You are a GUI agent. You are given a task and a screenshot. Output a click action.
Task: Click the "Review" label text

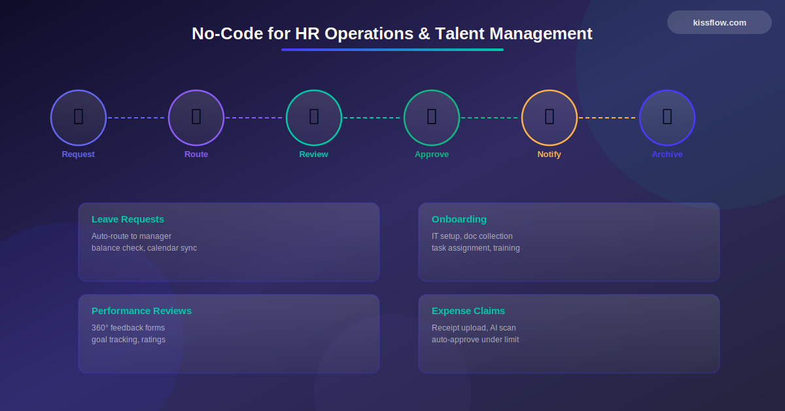(314, 154)
